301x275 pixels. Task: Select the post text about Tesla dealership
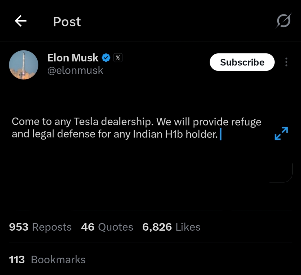coord(137,128)
